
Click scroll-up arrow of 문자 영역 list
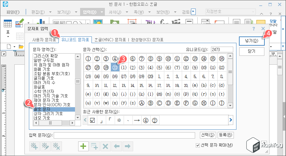(78, 56)
